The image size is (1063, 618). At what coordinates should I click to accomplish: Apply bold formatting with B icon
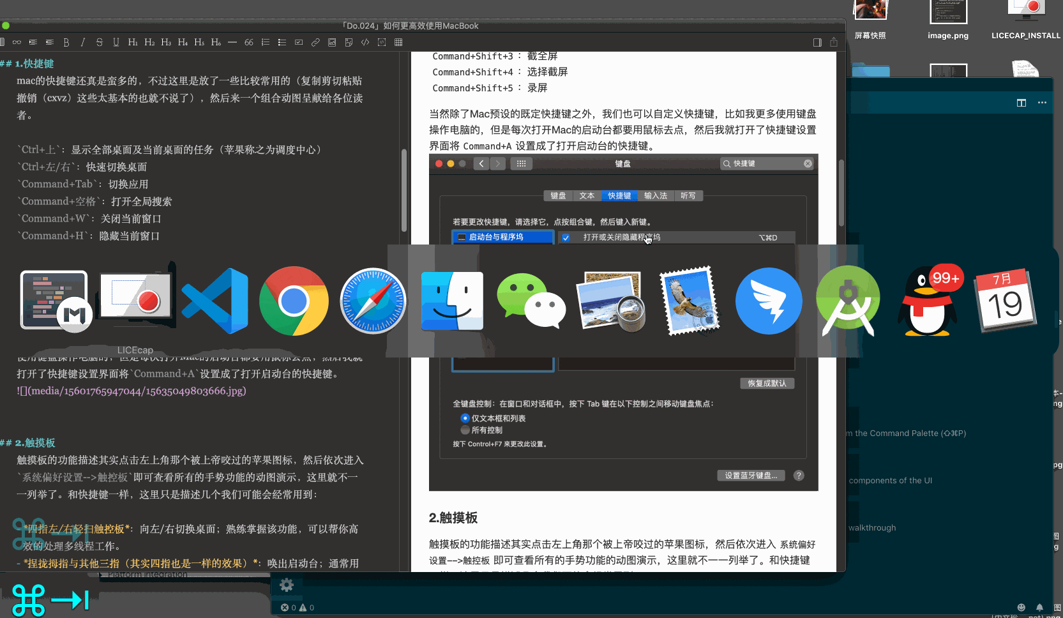point(66,42)
